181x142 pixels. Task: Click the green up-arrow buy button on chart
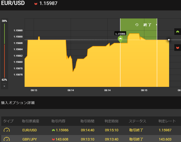(x=178, y=32)
